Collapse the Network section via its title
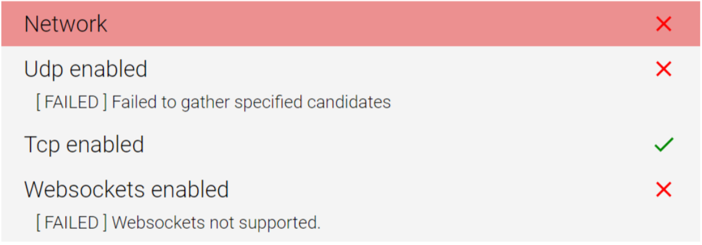 pyautogui.click(x=66, y=24)
